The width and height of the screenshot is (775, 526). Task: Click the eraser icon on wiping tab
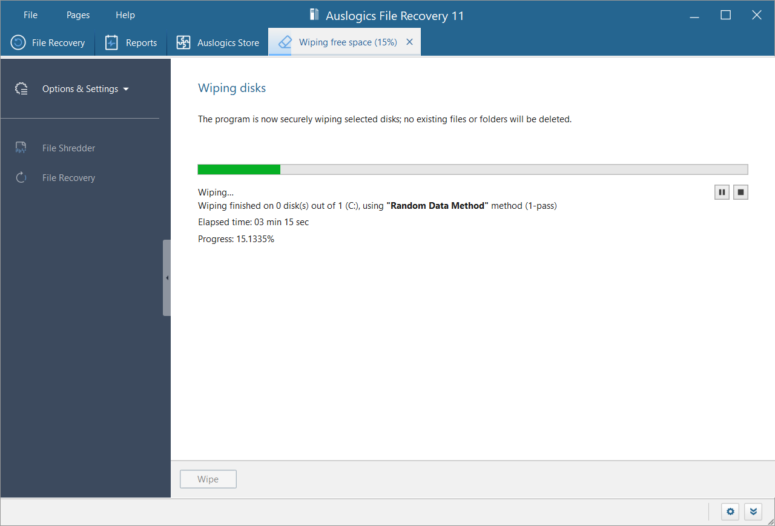(x=285, y=42)
